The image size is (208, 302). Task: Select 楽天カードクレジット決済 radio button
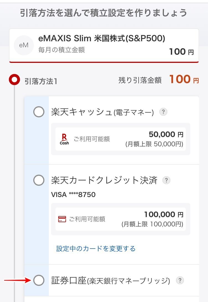click(x=39, y=180)
